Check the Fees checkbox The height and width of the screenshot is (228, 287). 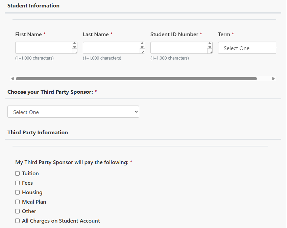tap(17, 183)
